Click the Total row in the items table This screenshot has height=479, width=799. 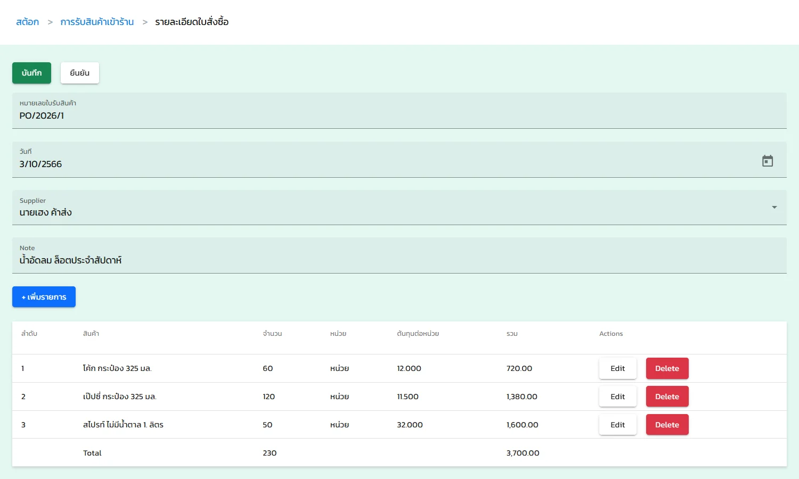[x=92, y=453]
